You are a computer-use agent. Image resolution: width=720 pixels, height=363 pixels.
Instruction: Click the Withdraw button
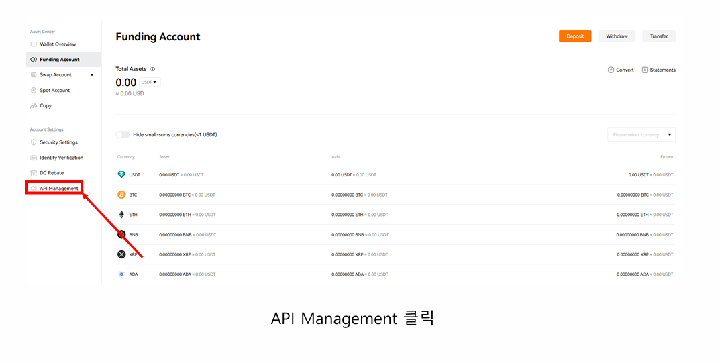click(617, 36)
